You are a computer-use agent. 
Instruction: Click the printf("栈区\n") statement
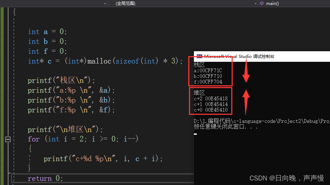(x=61, y=80)
